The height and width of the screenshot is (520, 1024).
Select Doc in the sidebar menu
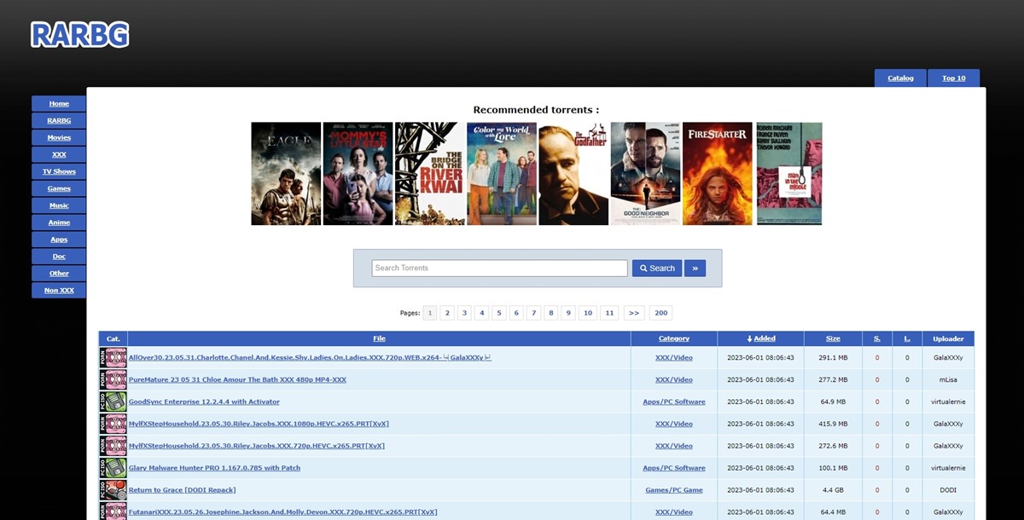[x=59, y=257]
